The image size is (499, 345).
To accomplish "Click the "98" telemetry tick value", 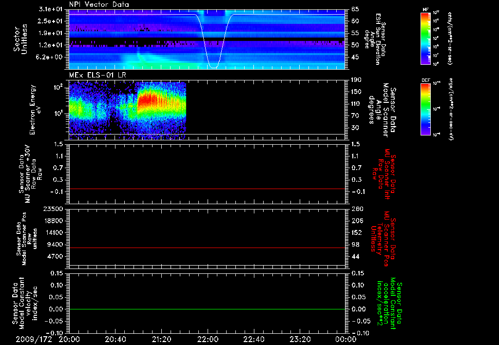I will (x=355, y=245).
